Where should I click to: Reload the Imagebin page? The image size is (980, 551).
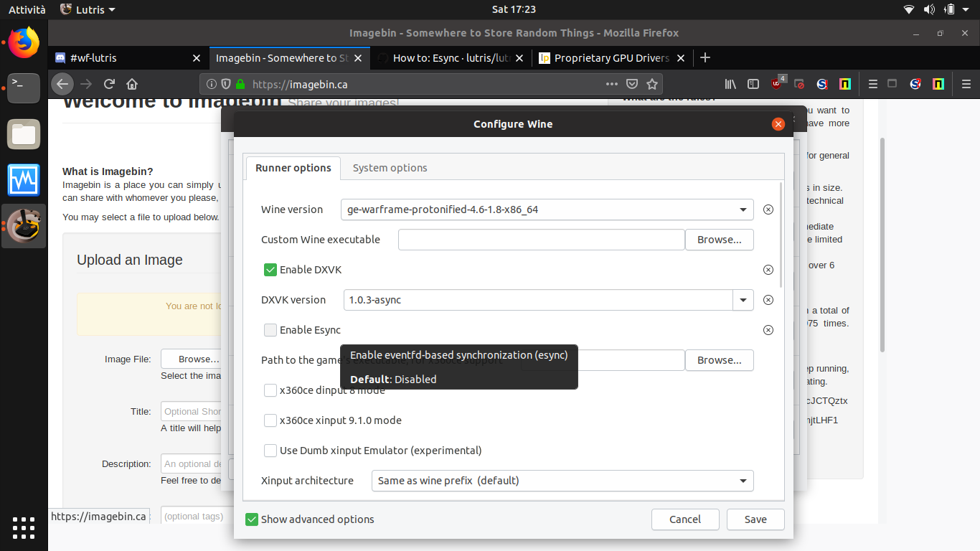coord(109,84)
